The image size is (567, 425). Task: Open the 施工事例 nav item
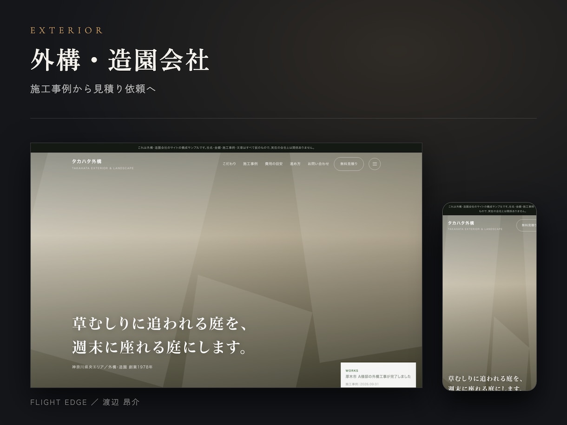[x=250, y=164]
